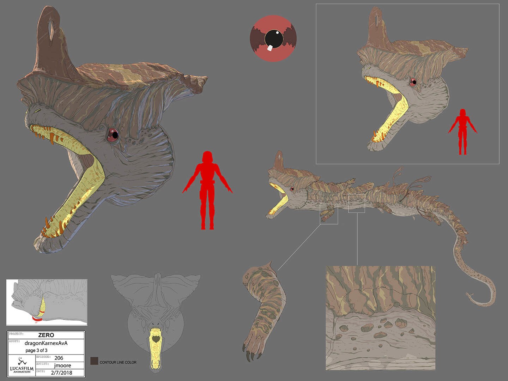This screenshot has width=508, height=381.
Task: Click the Lucasfilm Animation logo
Action: coord(22,365)
